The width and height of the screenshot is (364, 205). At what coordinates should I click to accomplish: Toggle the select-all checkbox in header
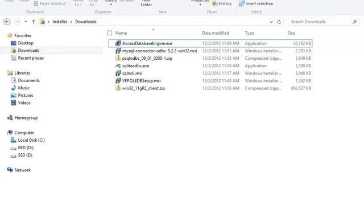coord(110,33)
